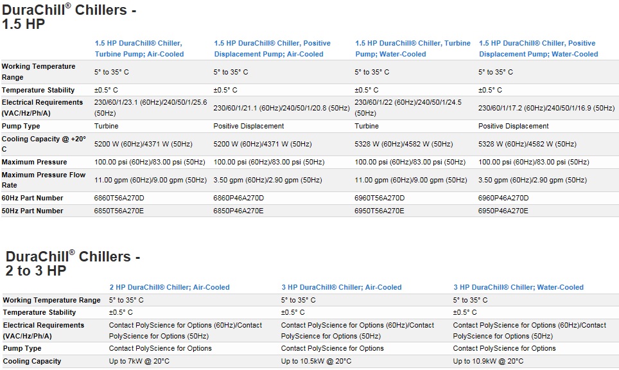Select part number 6950T56A270E
This screenshot has height=370, width=619.
click(x=379, y=211)
